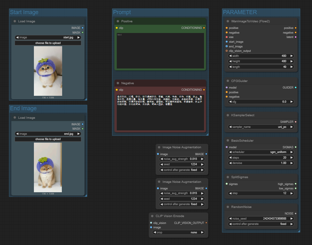Open the scheduler sgm_uniform dropdown
Image resolution: width=312 pixels, height=245 pixels.
[261, 152]
